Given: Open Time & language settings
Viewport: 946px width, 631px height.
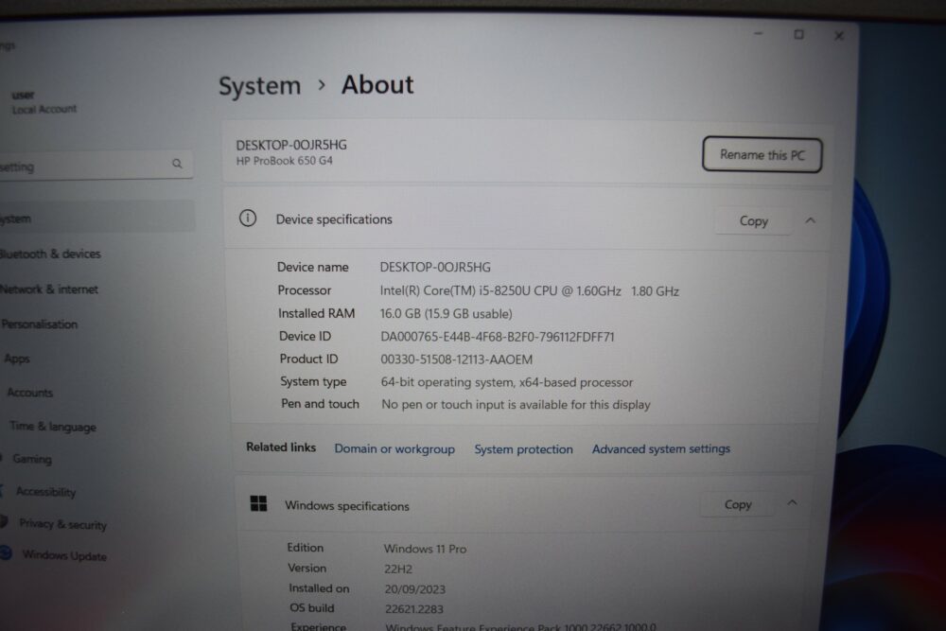Looking at the screenshot, I should [x=53, y=427].
